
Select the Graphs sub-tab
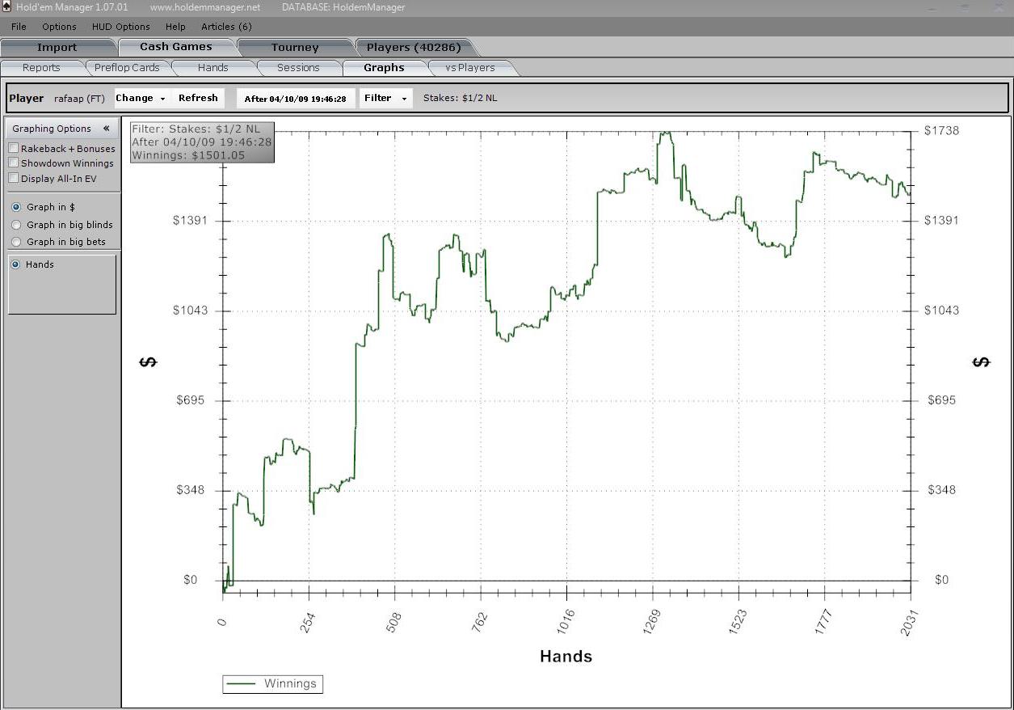(x=384, y=67)
